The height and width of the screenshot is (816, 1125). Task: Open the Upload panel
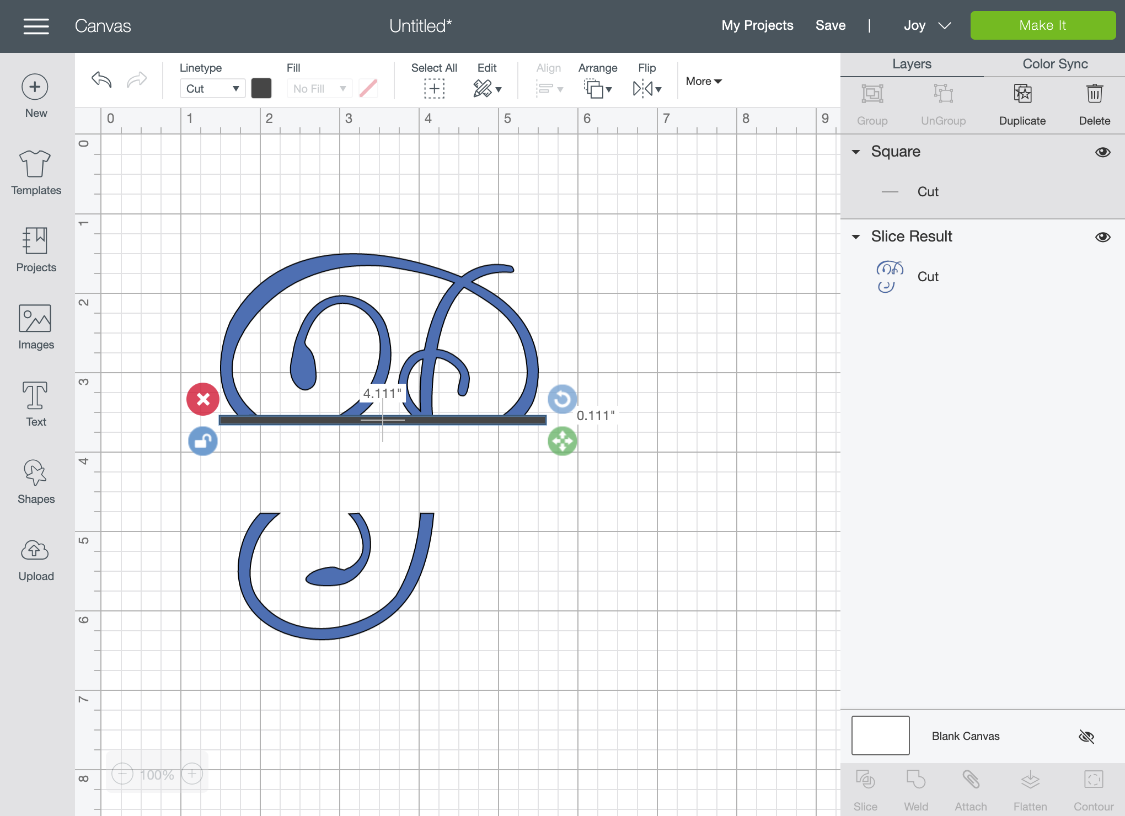[36, 560]
